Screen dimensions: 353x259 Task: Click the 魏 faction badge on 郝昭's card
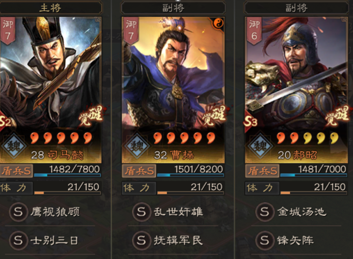260,145
